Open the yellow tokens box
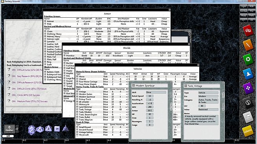 (x=248, y=131)
